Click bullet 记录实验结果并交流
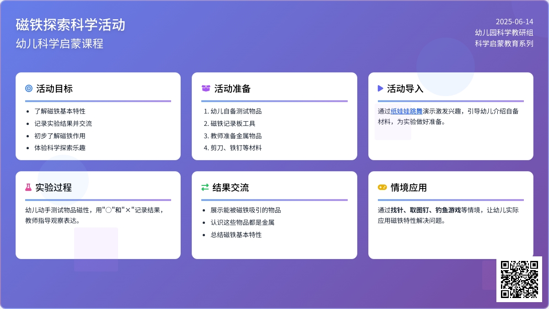This screenshot has height=309, width=549. [63, 124]
